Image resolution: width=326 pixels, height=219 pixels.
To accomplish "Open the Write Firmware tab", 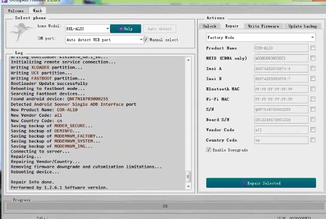I will pos(263,26).
